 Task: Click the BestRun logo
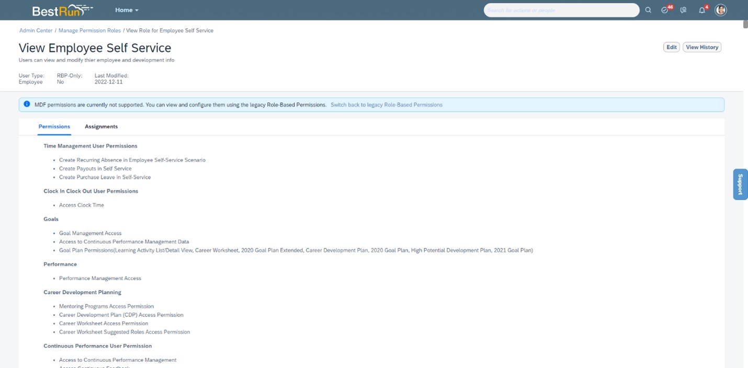(62, 10)
